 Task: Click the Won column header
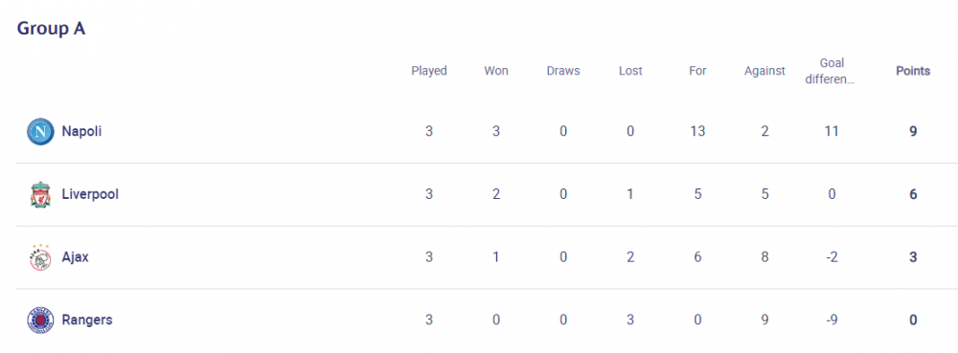[x=496, y=71]
